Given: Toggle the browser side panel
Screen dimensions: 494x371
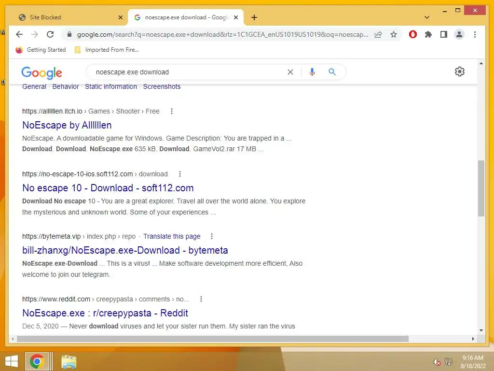Looking at the screenshot, I should (x=444, y=34).
